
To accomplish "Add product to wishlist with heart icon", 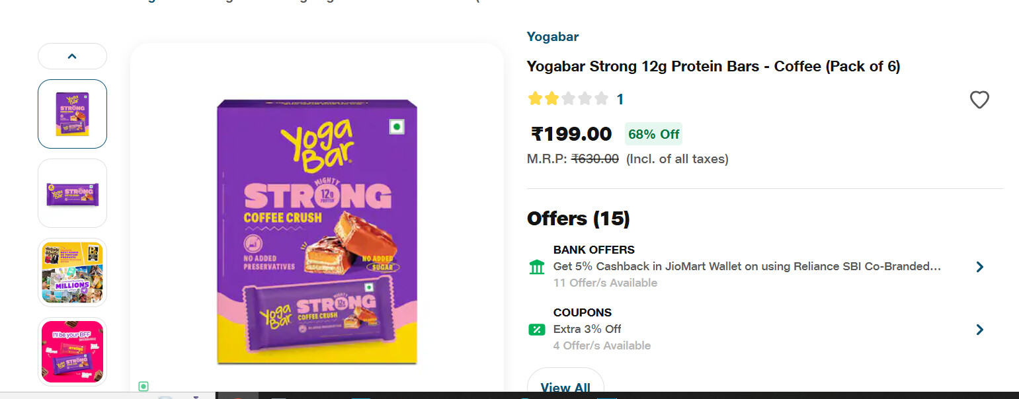I will 979,100.
